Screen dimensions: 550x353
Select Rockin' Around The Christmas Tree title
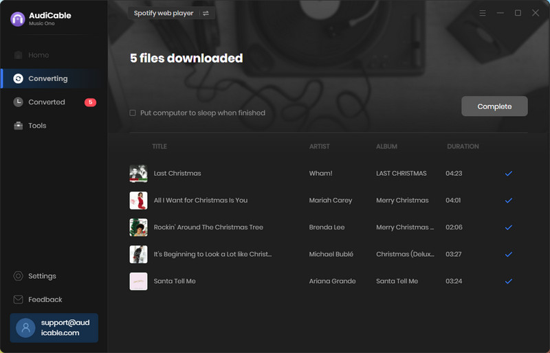[x=208, y=227]
